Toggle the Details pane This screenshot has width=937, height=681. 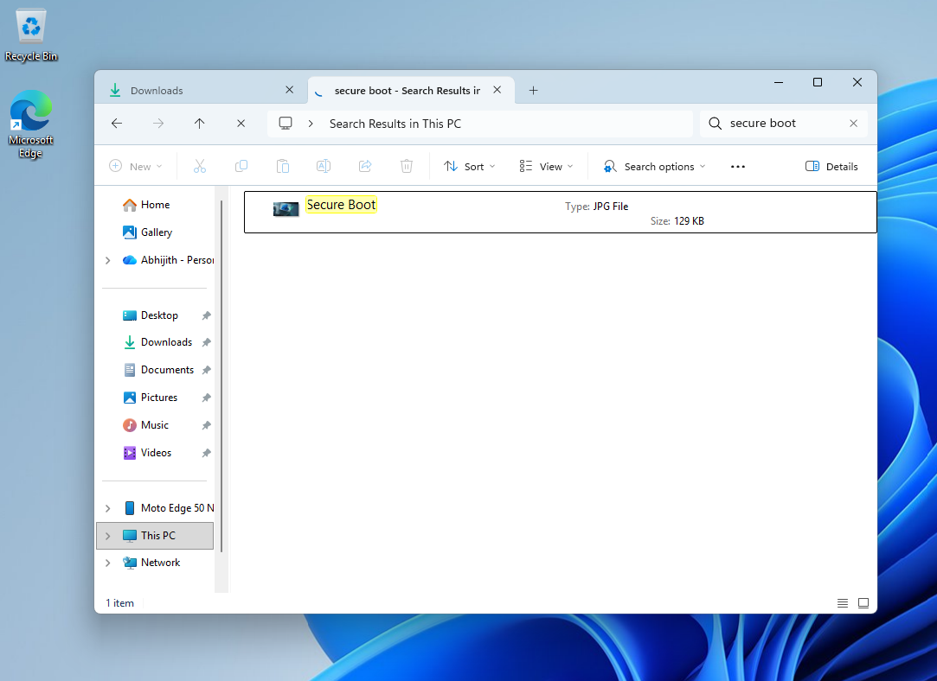click(831, 167)
